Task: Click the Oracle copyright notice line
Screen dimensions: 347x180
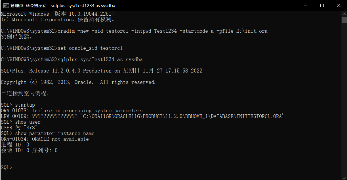Action: point(78,82)
